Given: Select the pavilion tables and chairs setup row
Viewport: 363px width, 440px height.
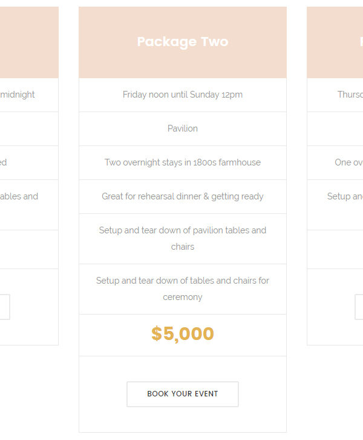Looking at the screenshot, I should pyautogui.click(x=183, y=239).
